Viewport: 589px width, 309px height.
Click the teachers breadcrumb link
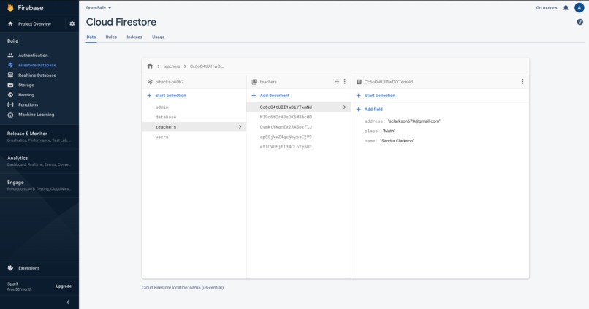172,66
